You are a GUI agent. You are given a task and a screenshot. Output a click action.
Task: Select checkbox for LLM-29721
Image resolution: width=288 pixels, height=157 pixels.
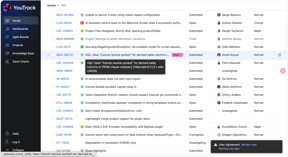[x=53, y=47]
